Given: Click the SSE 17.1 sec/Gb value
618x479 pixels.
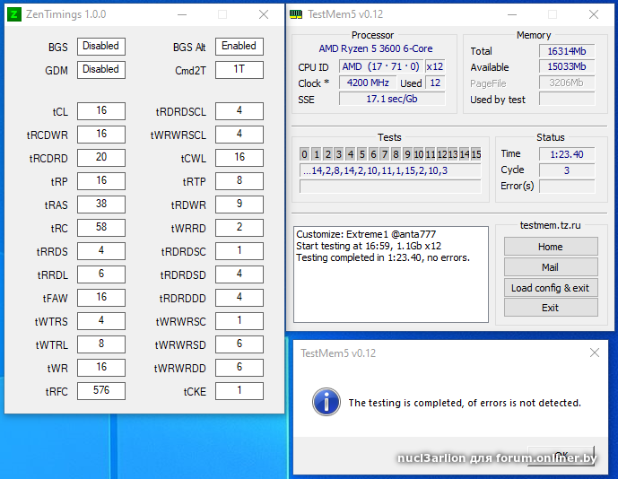Looking at the screenshot, I should pyautogui.click(x=392, y=99).
